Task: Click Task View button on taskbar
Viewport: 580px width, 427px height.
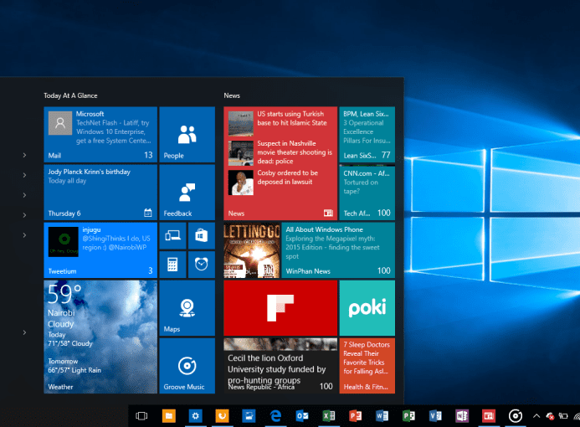Action: coord(141,415)
